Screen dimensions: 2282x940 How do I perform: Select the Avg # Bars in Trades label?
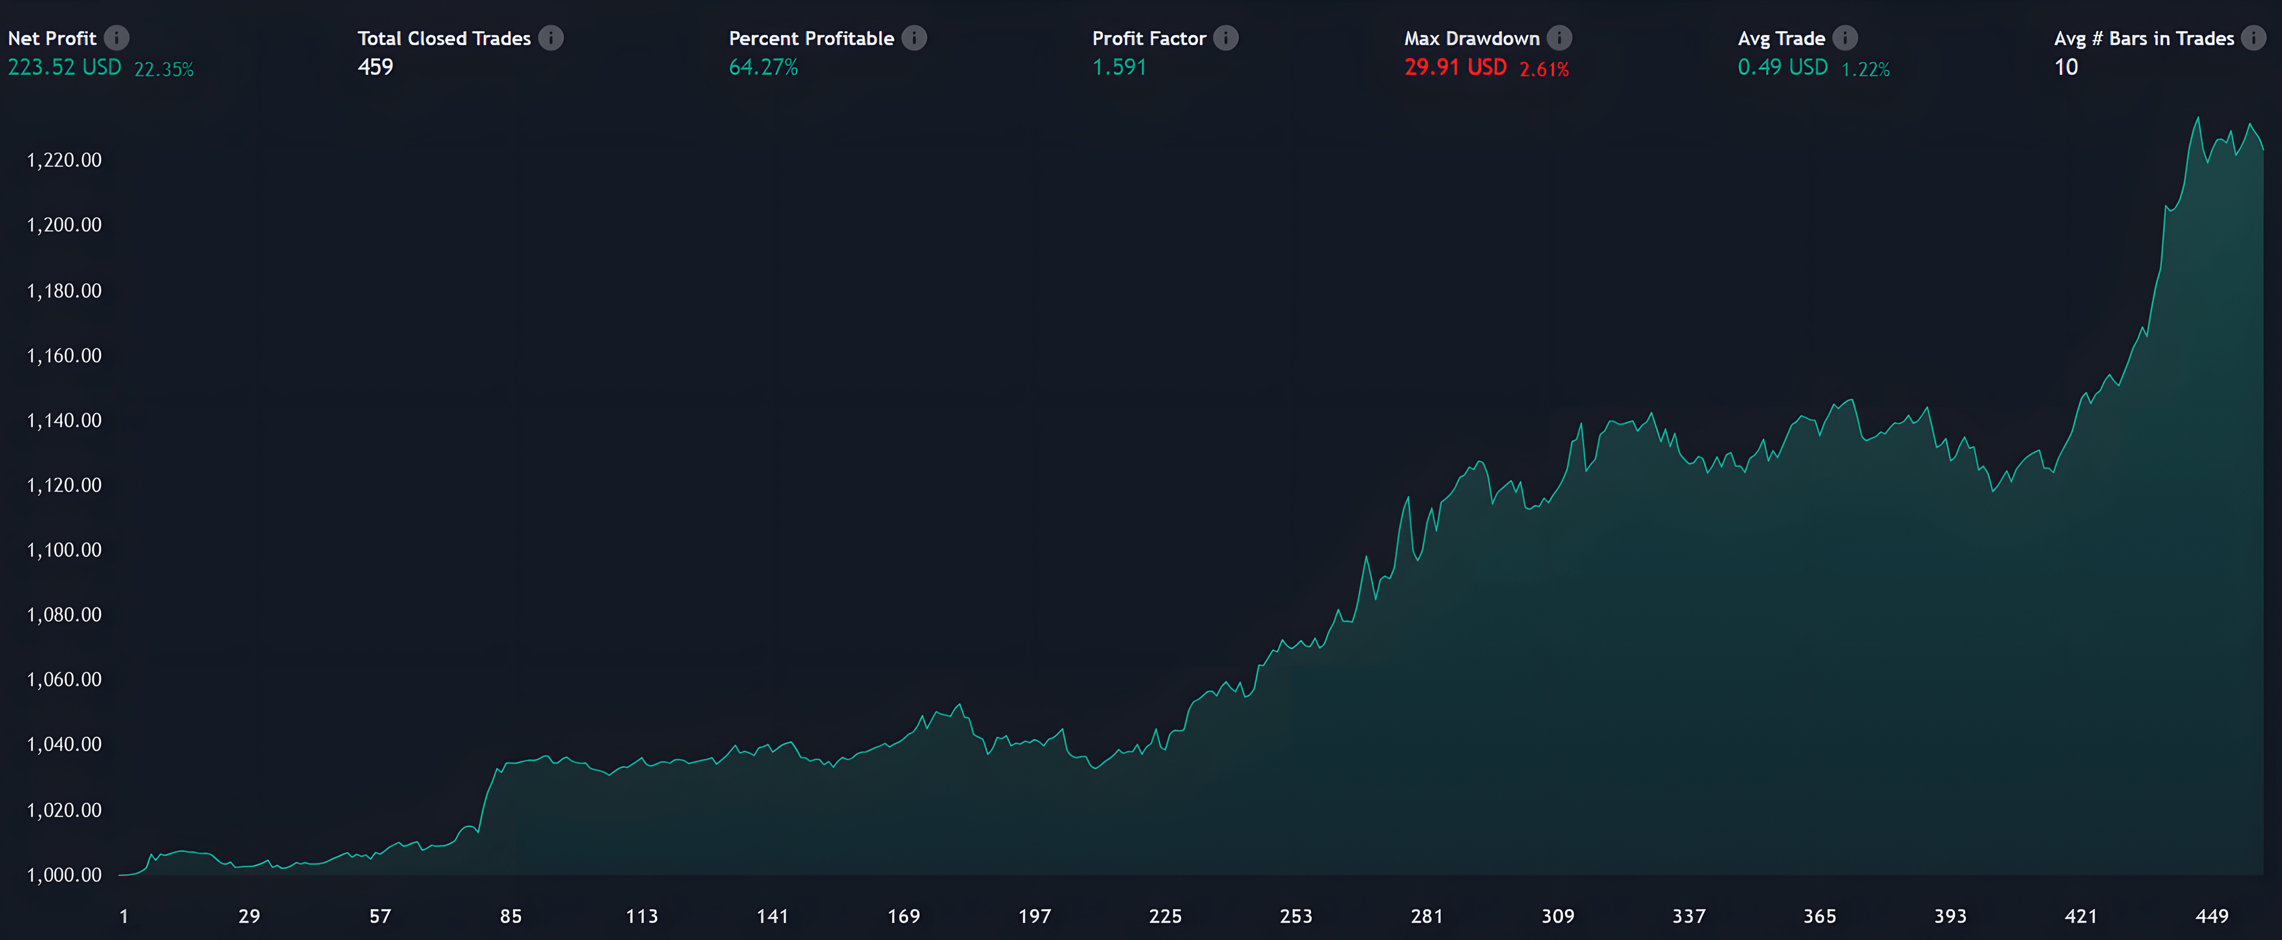(2145, 38)
